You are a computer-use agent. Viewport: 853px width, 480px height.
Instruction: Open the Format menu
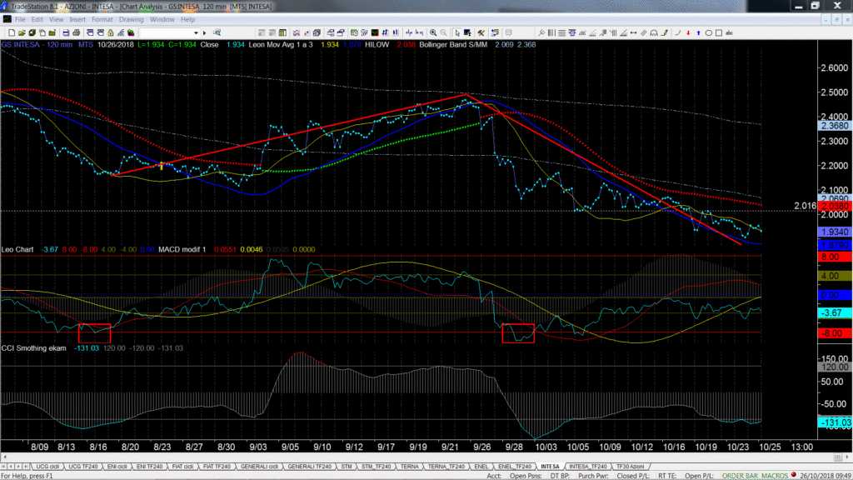(x=102, y=20)
